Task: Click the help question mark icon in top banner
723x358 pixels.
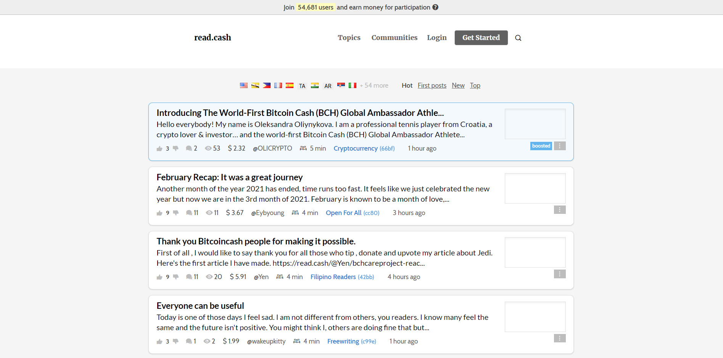Action: pyautogui.click(x=435, y=7)
